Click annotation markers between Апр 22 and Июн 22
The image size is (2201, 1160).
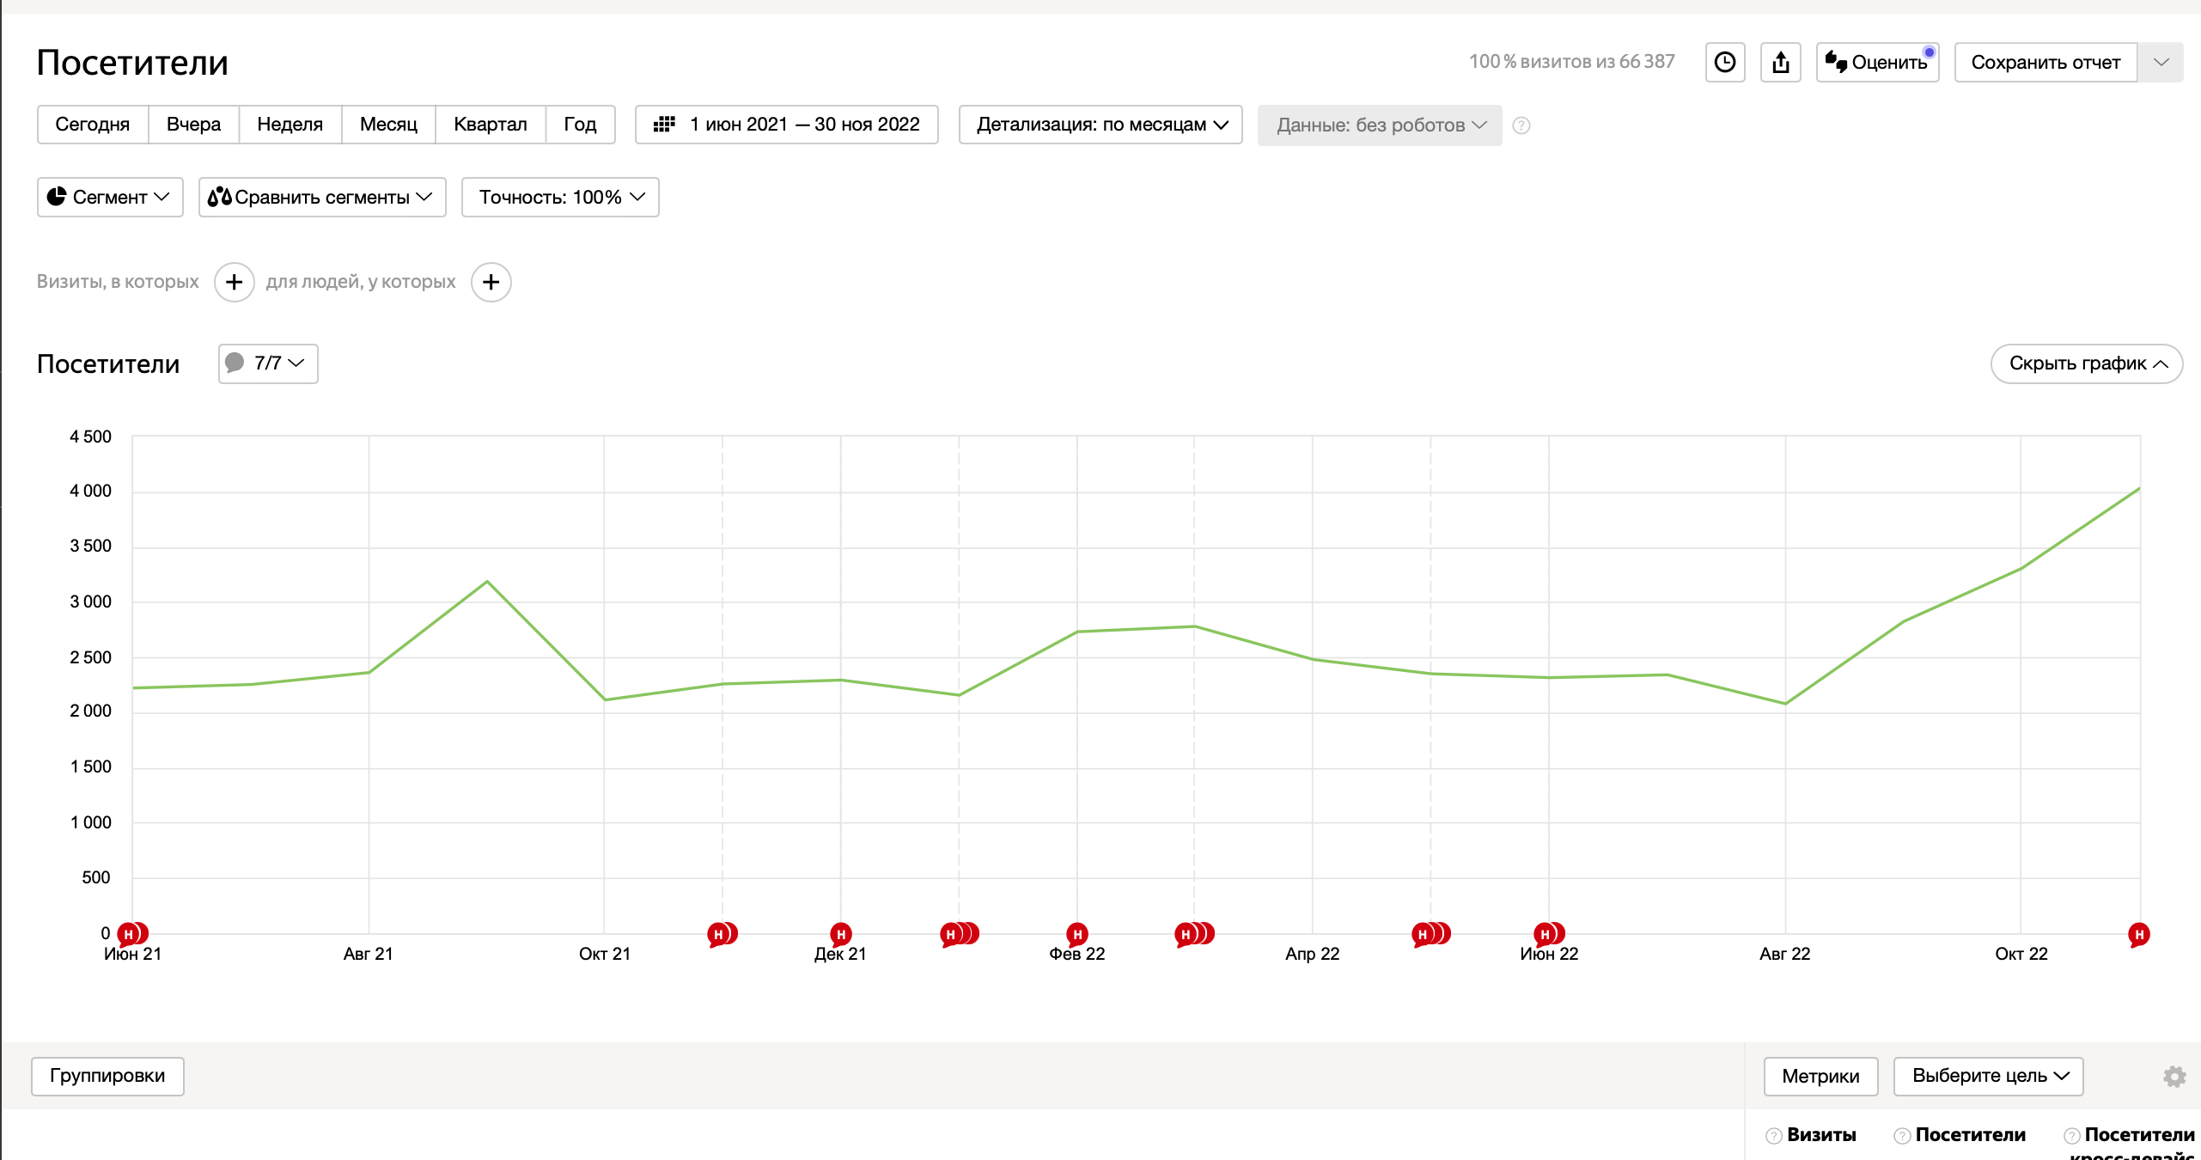click(x=1431, y=934)
